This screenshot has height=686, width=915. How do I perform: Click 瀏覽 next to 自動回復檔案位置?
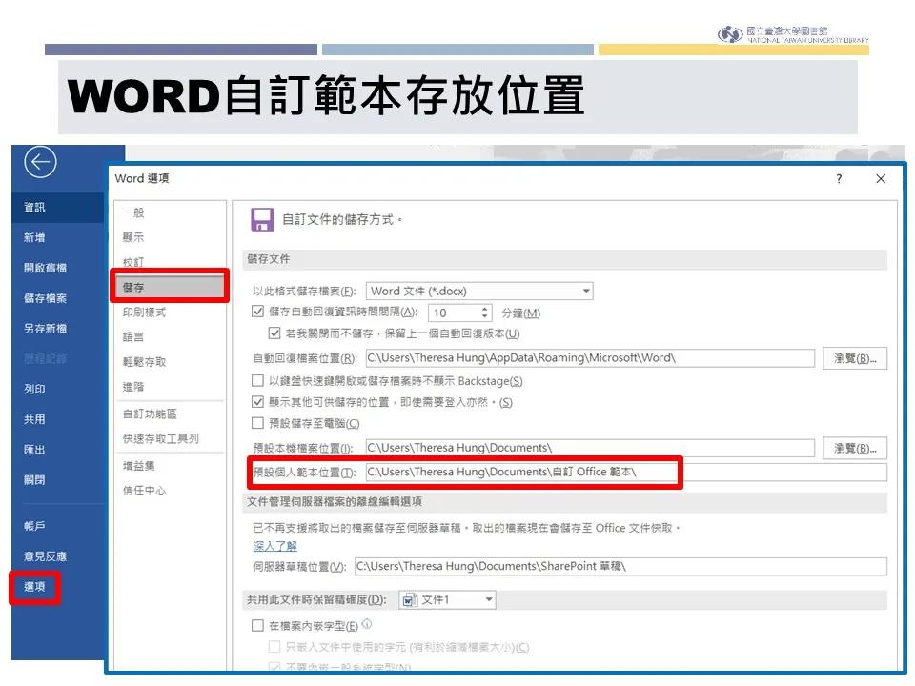pyautogui.click(x=855, y=357)
